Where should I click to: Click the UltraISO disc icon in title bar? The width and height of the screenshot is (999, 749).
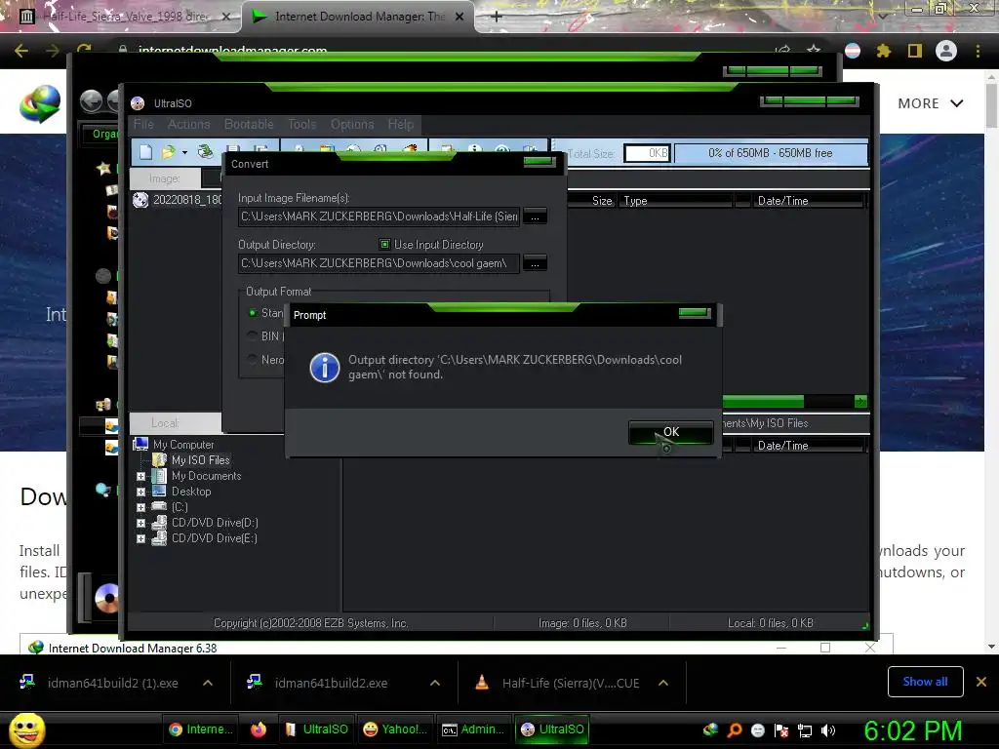[138, 103]
